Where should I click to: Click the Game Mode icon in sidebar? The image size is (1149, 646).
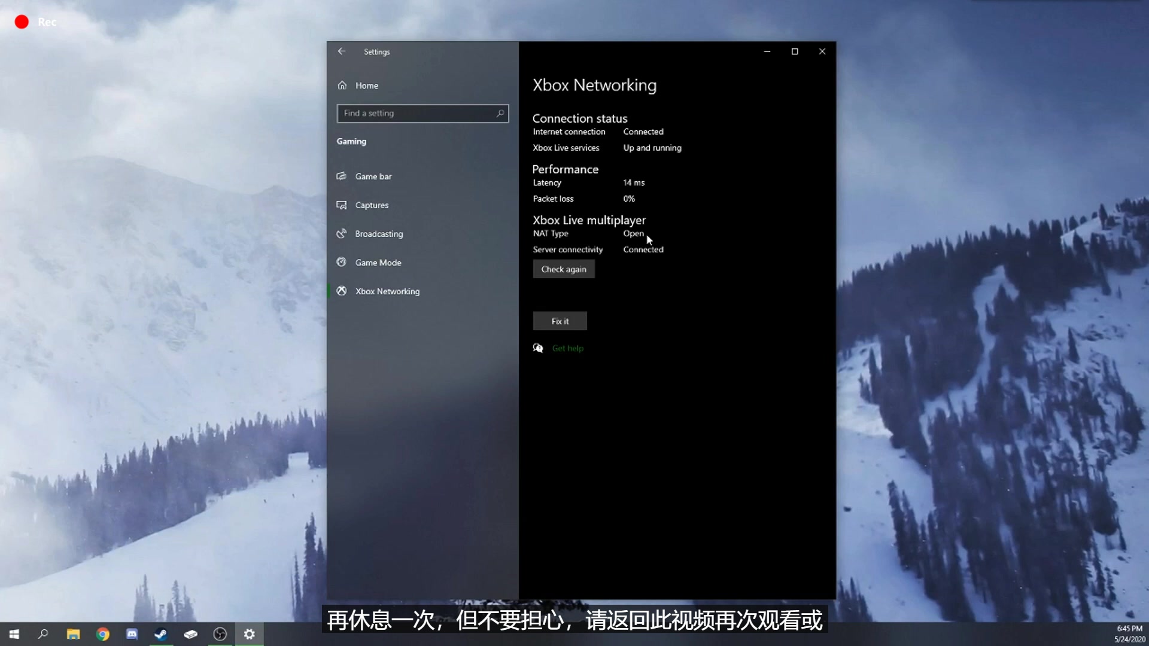point(342,262)
